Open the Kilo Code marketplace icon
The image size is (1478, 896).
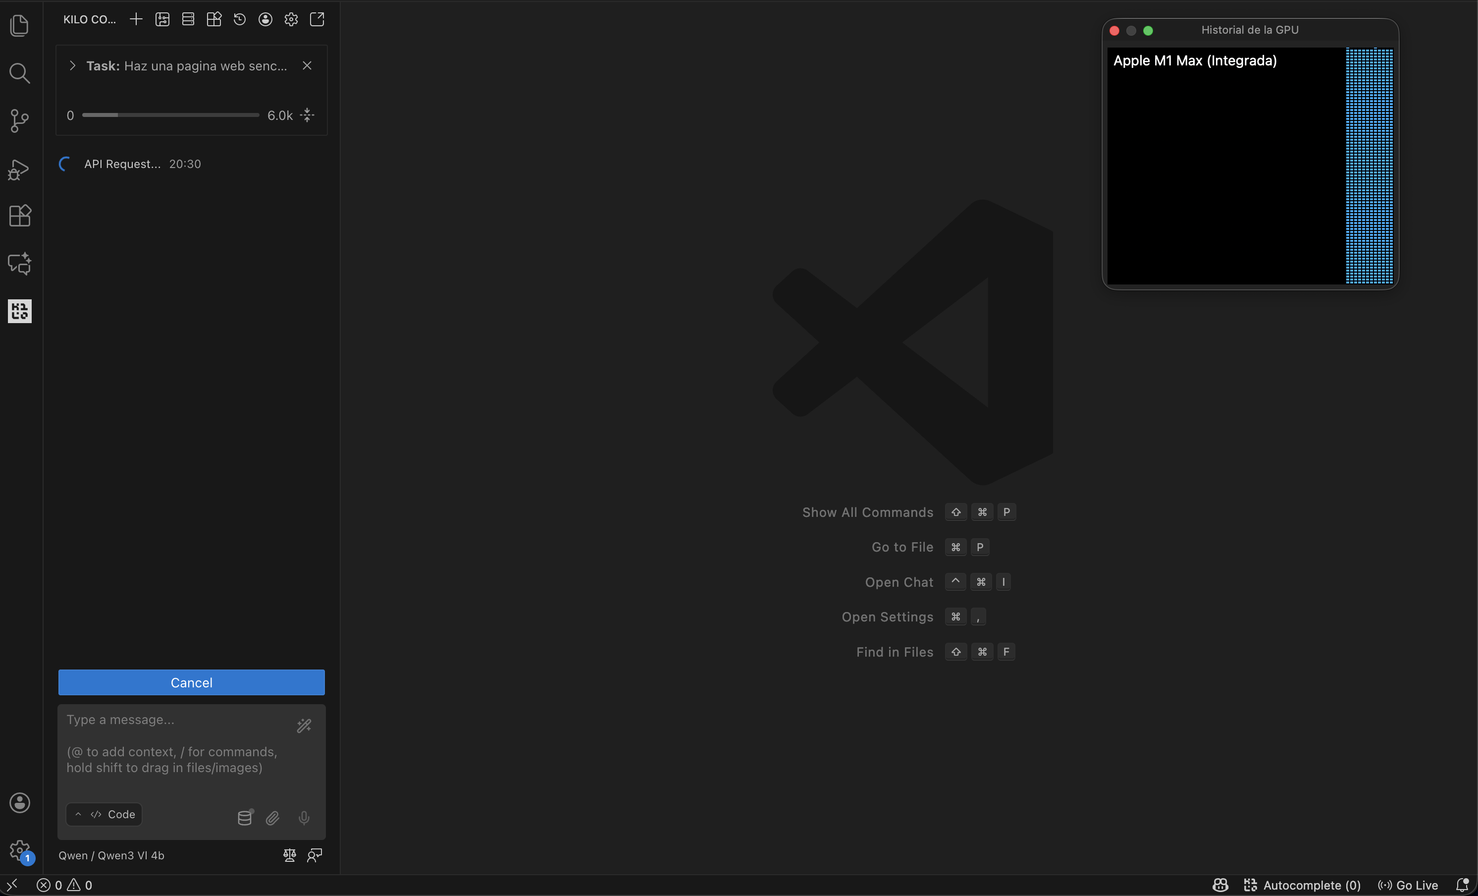(214, 19)
